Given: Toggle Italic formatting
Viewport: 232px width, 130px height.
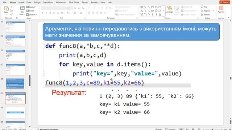Looking at the screenshot, I should point(46,13).
